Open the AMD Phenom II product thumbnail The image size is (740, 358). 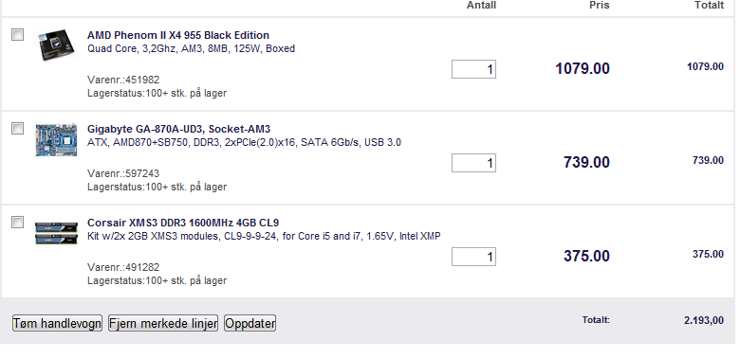coord(56,45)
